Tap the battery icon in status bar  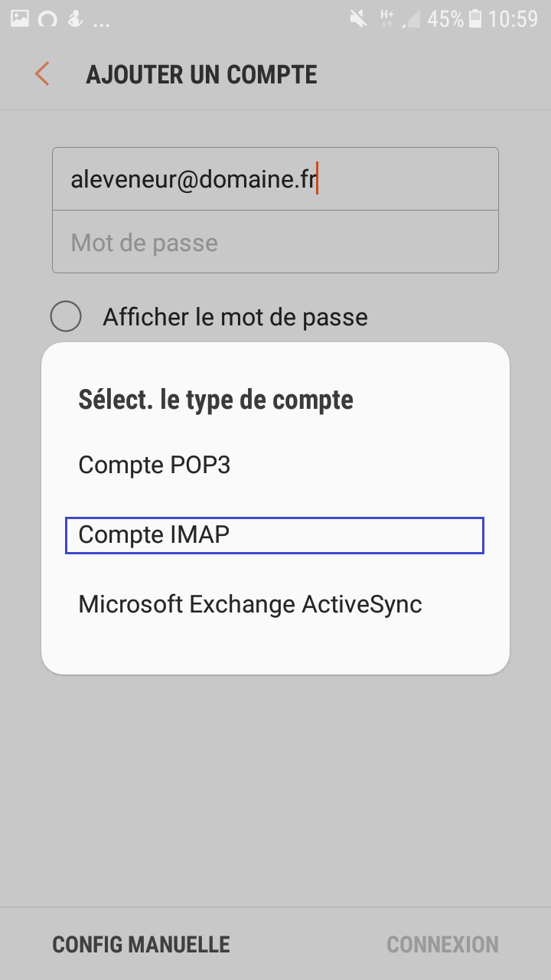(x=475, y=19)
